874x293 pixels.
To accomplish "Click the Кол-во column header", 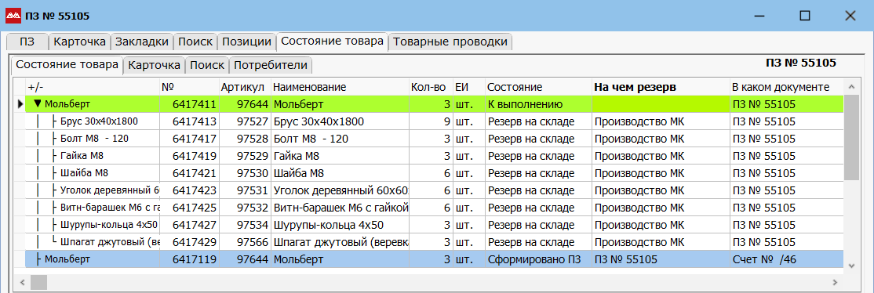I will click(x=430, y=87).
